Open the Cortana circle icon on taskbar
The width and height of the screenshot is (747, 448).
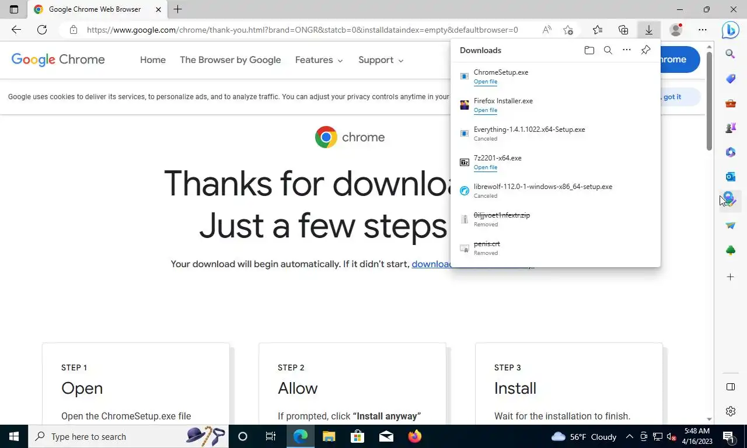click(x=243, y=436)
